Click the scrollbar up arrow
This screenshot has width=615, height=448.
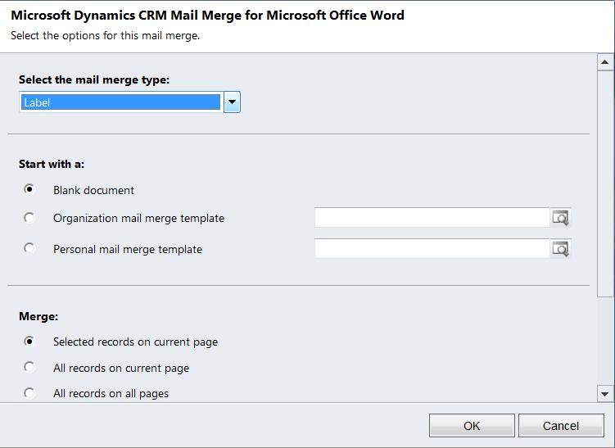[605, 62]
